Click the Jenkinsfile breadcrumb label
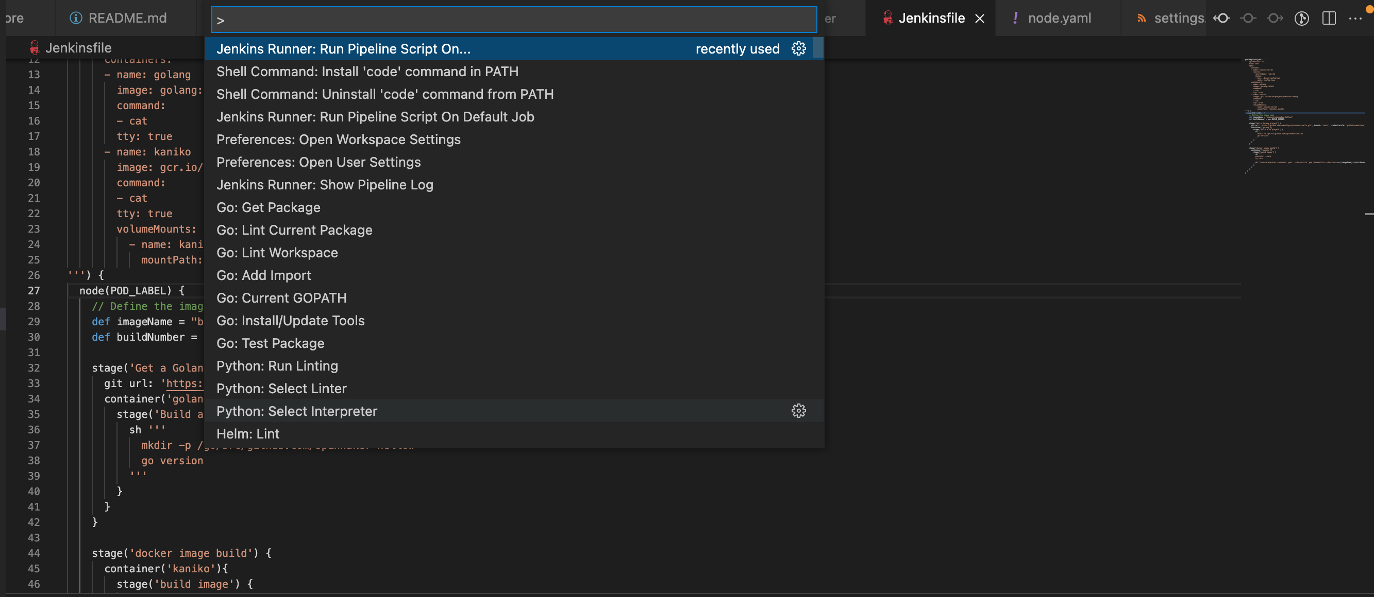 [78, 48]
